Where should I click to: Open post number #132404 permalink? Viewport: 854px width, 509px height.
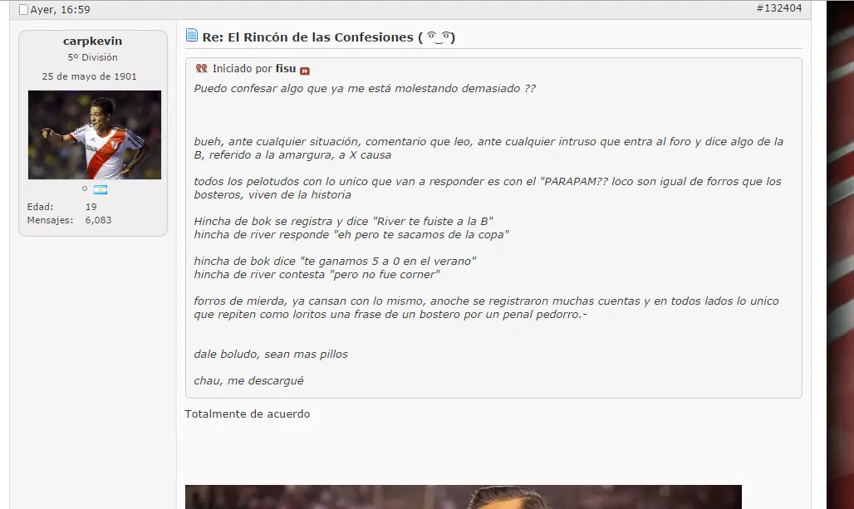pyautogui.click(x=779, y=8)
